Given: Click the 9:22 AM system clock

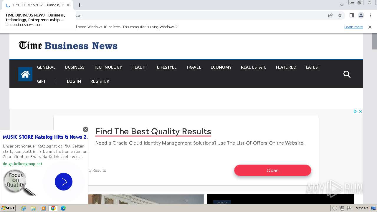Looking at the screenshot, I should coord(362,208).
